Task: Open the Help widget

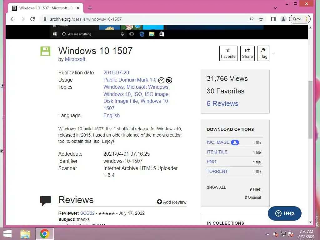Action: pyautogui.click(x=284, y=213)
